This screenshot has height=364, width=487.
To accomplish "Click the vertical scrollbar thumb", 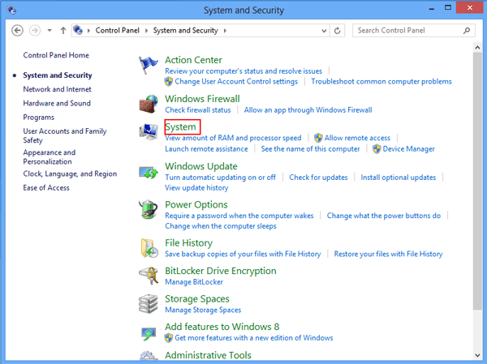I will (x=477, y=181).
